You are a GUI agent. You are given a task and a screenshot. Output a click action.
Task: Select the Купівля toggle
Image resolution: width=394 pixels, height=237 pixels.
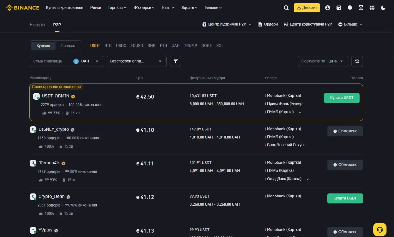click(x=43, y=46)
